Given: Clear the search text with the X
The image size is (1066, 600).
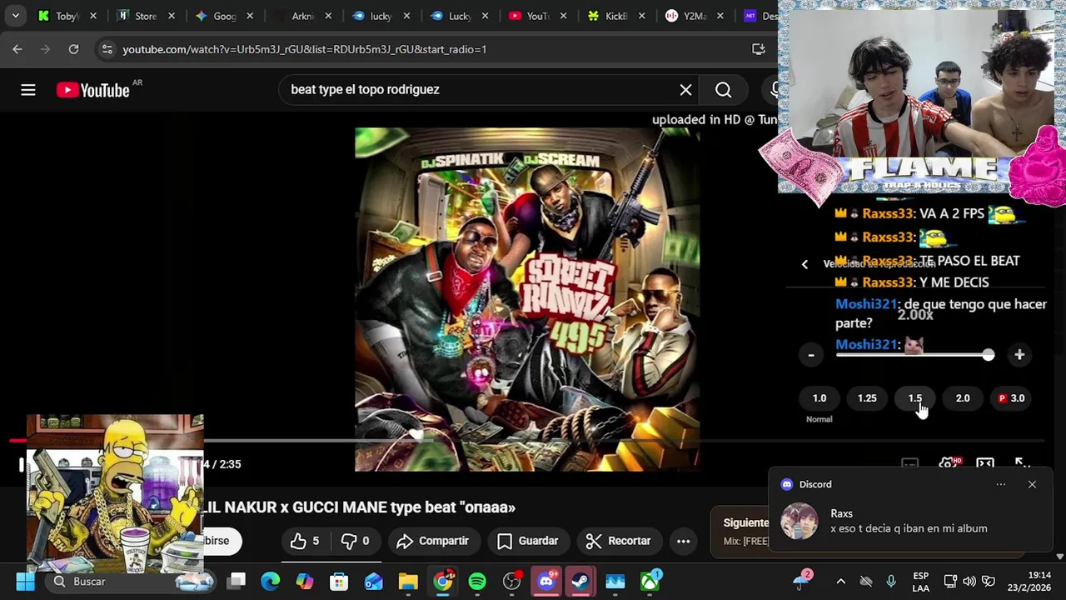Looking at the screenshot, I should coord(685,90).
